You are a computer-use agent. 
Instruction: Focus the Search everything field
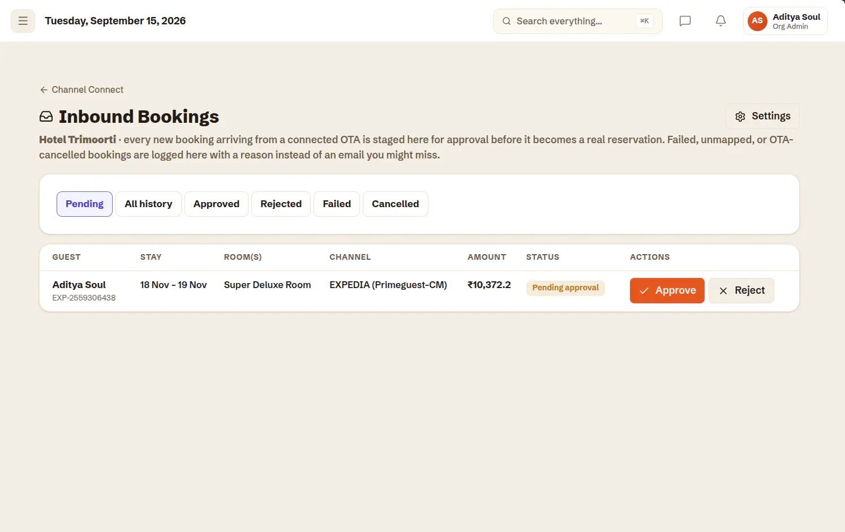click(x=577, y=21)
